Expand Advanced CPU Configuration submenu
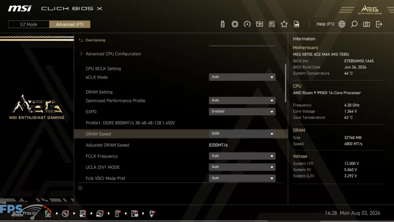 point(113,54)
